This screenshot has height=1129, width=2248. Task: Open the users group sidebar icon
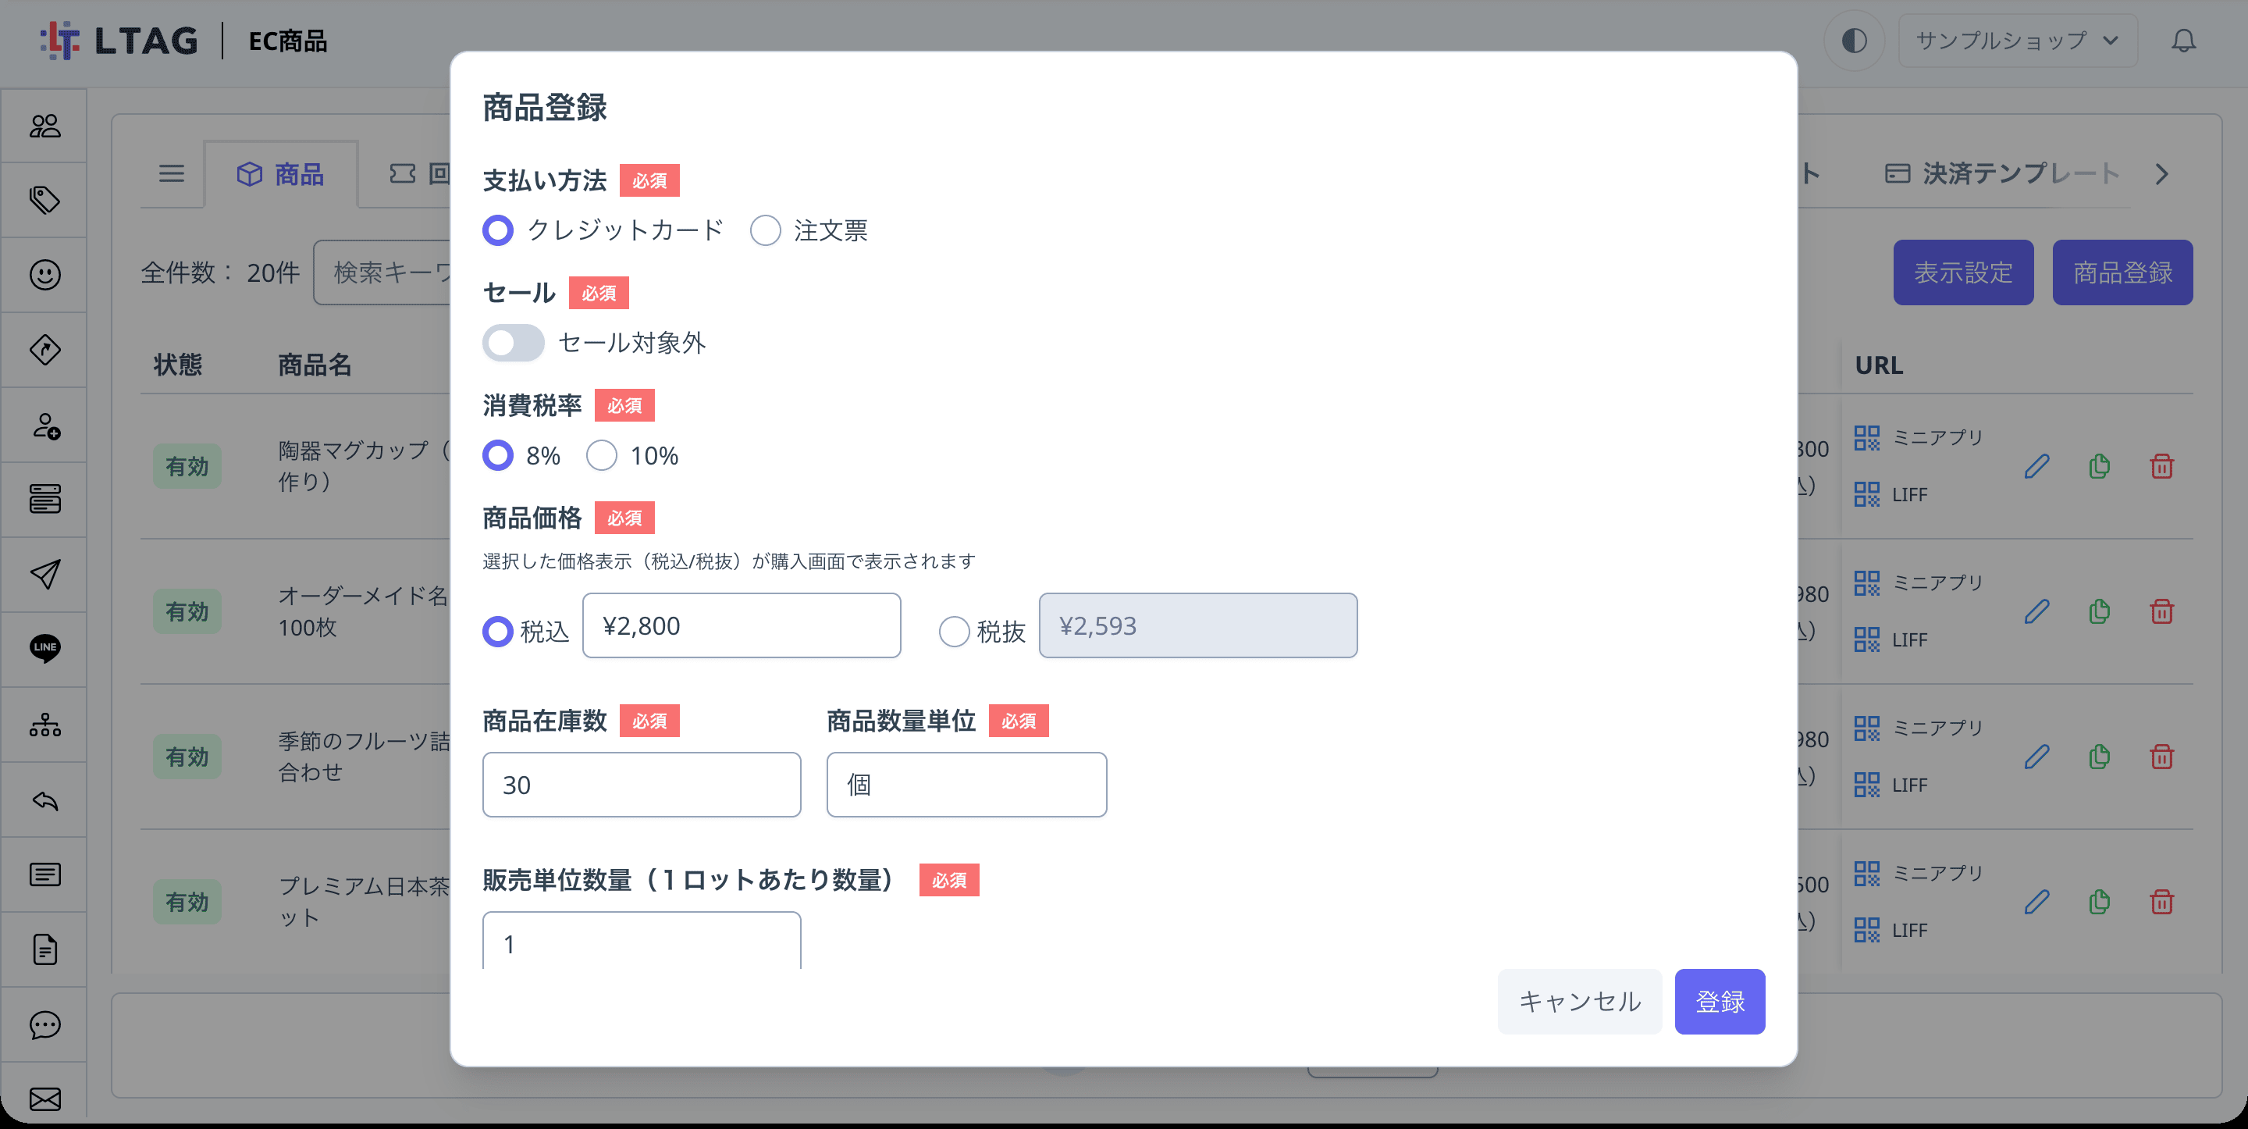point(44,126)
